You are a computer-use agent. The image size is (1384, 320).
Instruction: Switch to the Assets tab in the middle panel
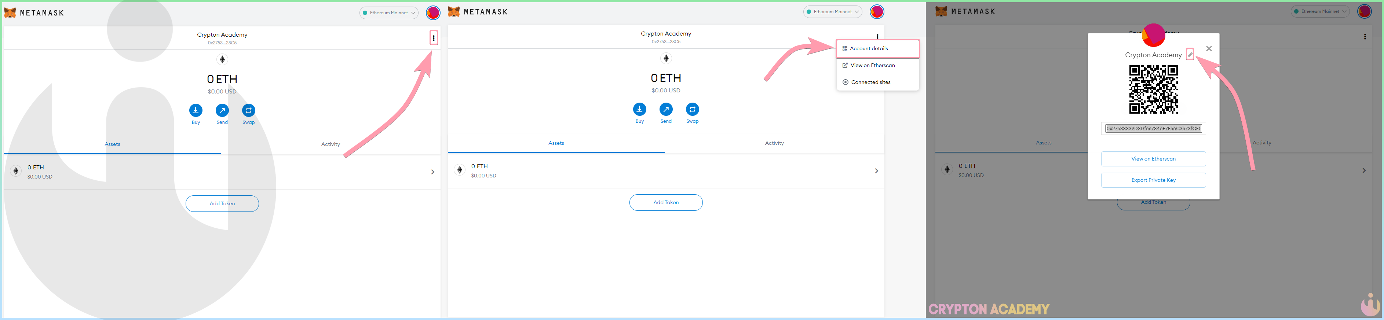[556, 143]
